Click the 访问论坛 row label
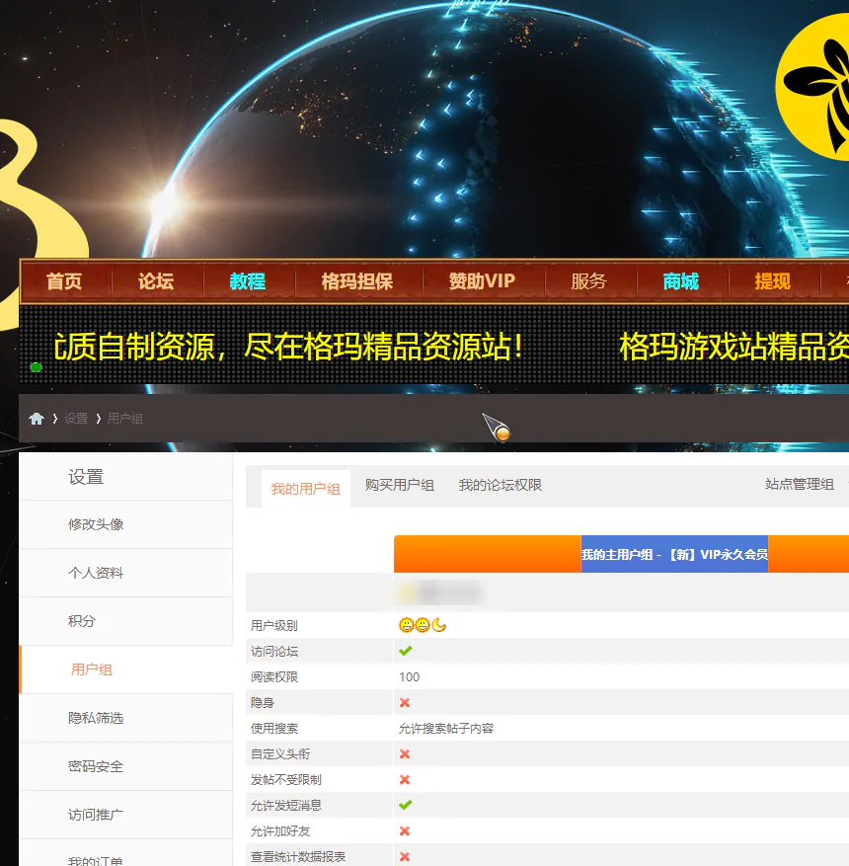 click(x=274, y=652)
